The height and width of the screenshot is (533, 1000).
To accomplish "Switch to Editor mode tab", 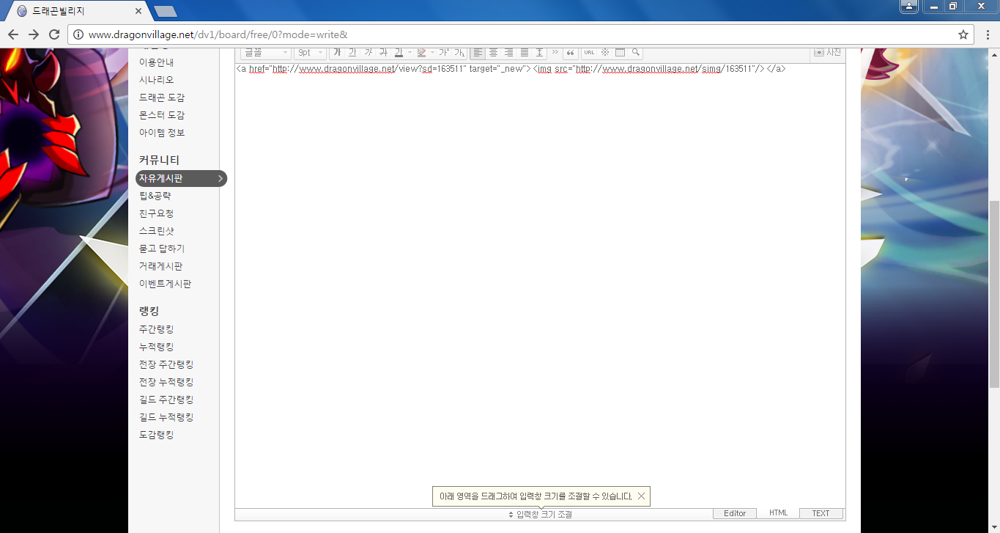I will 735,513.
